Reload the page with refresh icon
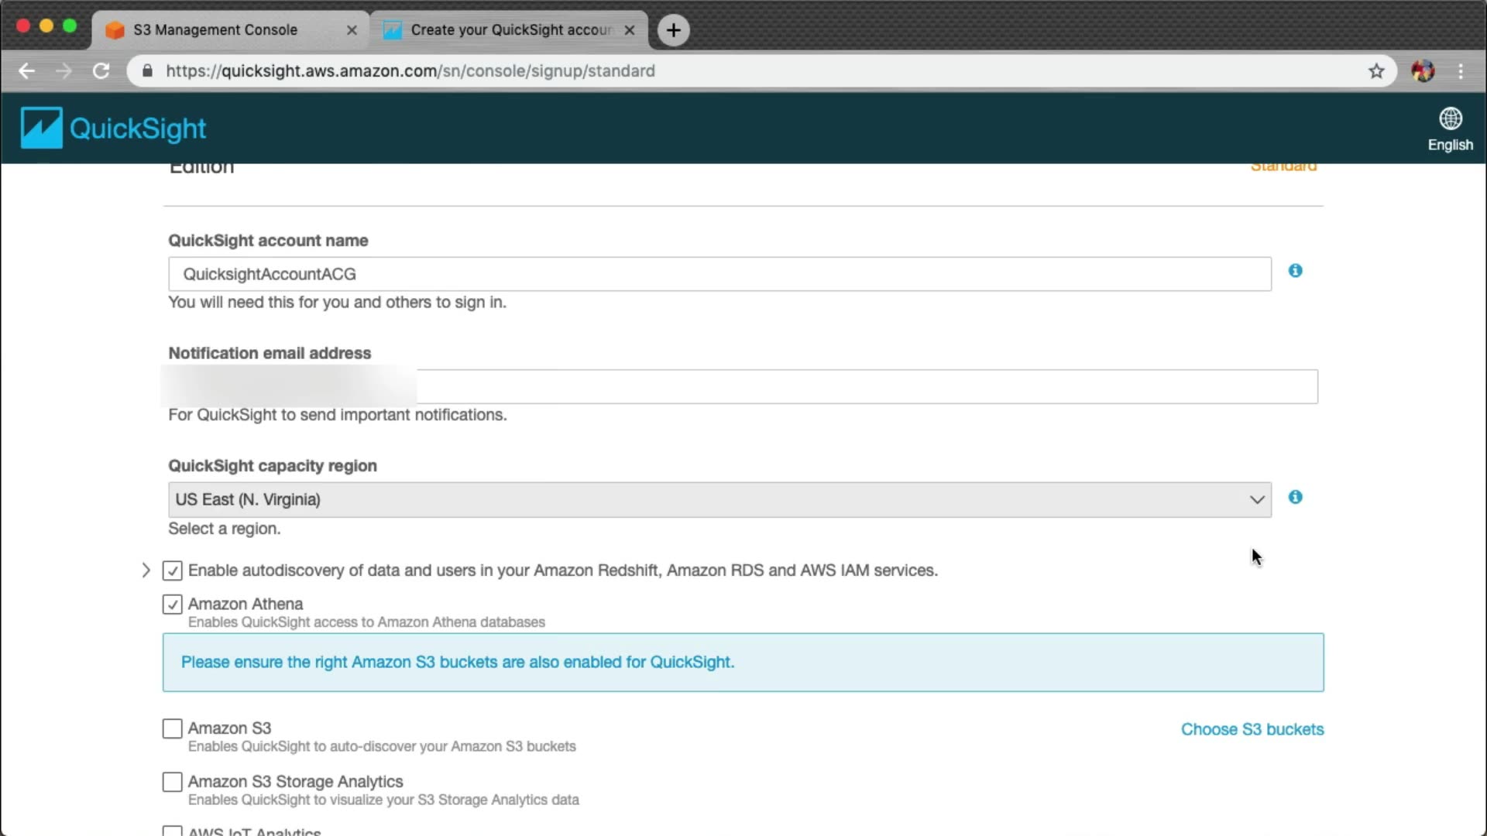1487x836 pixels. click(x=101, y=71)
